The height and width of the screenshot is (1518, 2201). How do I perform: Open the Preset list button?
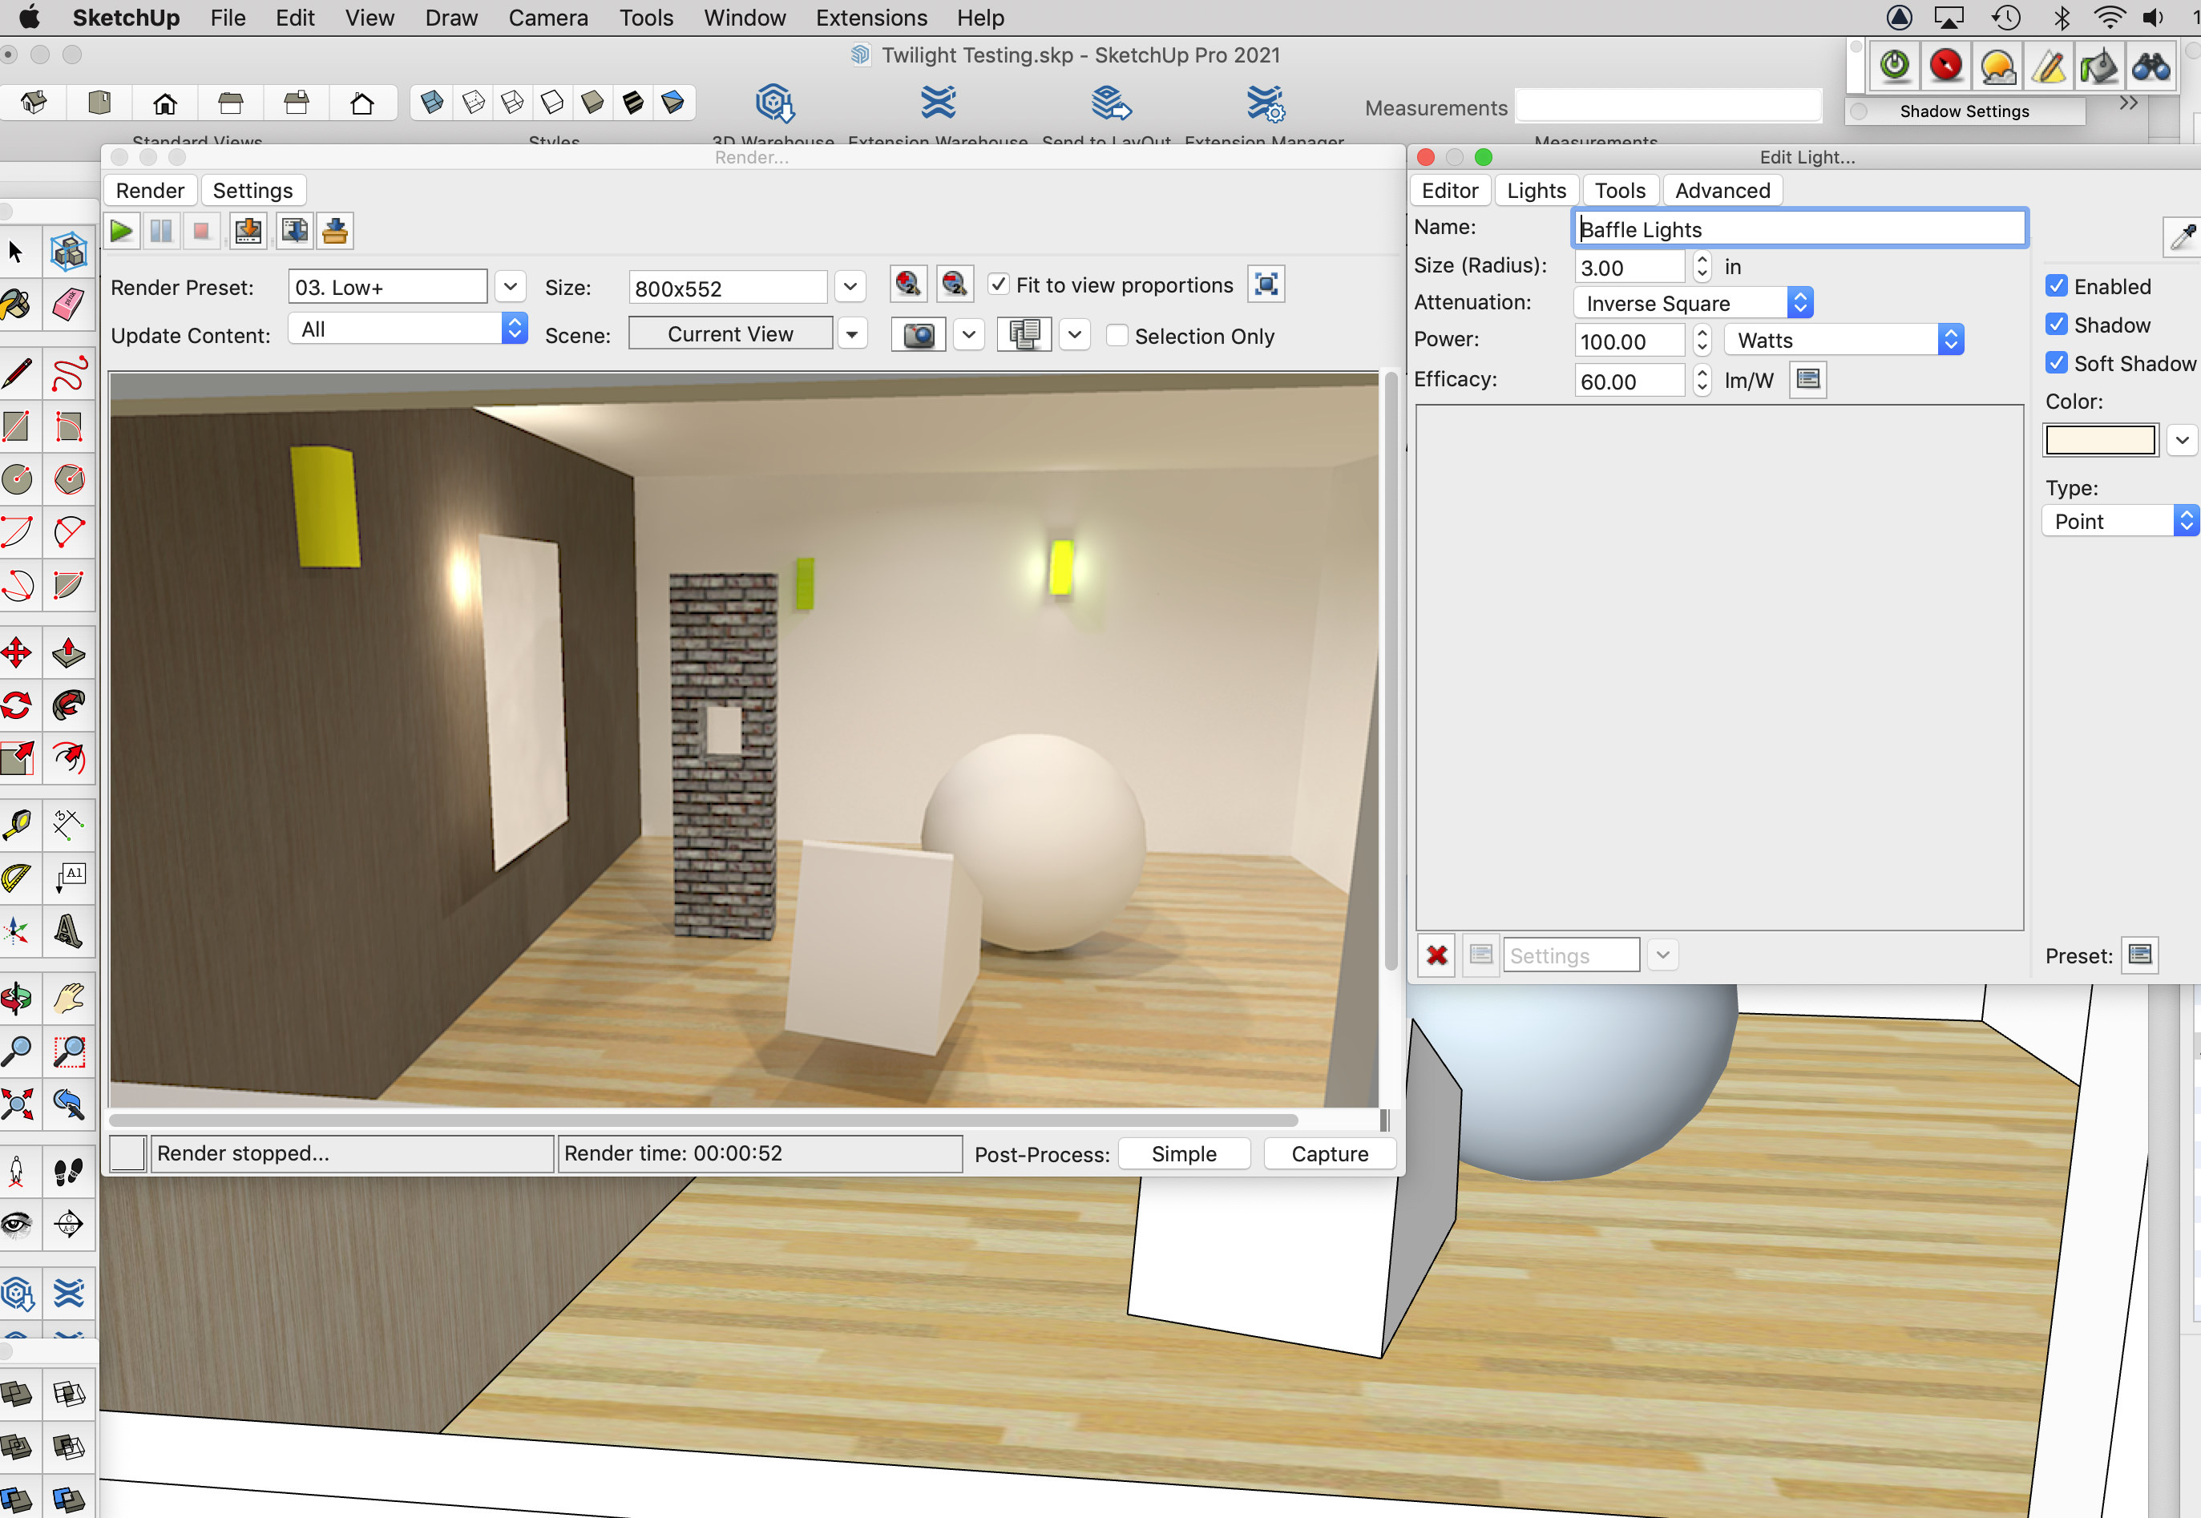tap(2140, 954)
